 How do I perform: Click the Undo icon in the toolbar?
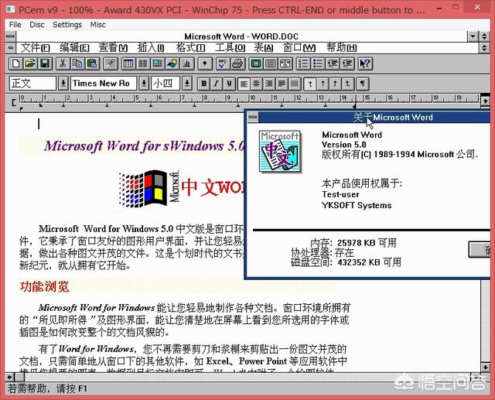[x=111, y=63]
